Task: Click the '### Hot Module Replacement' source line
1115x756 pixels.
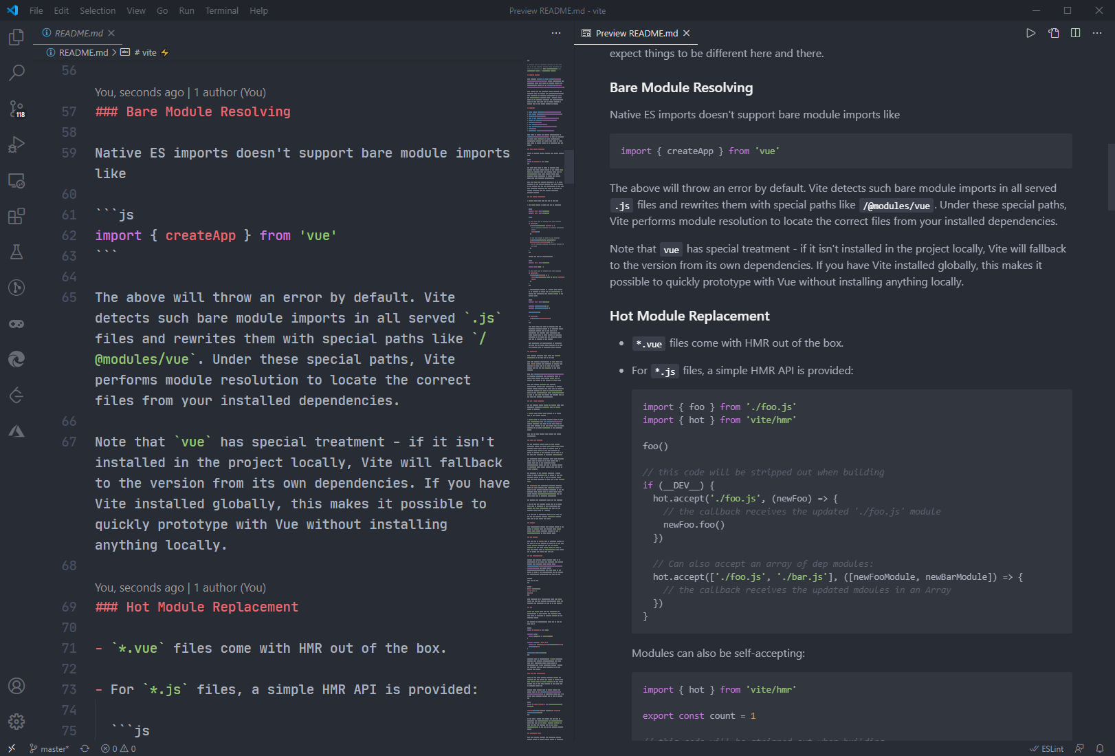Action: (x=197, y=607)
